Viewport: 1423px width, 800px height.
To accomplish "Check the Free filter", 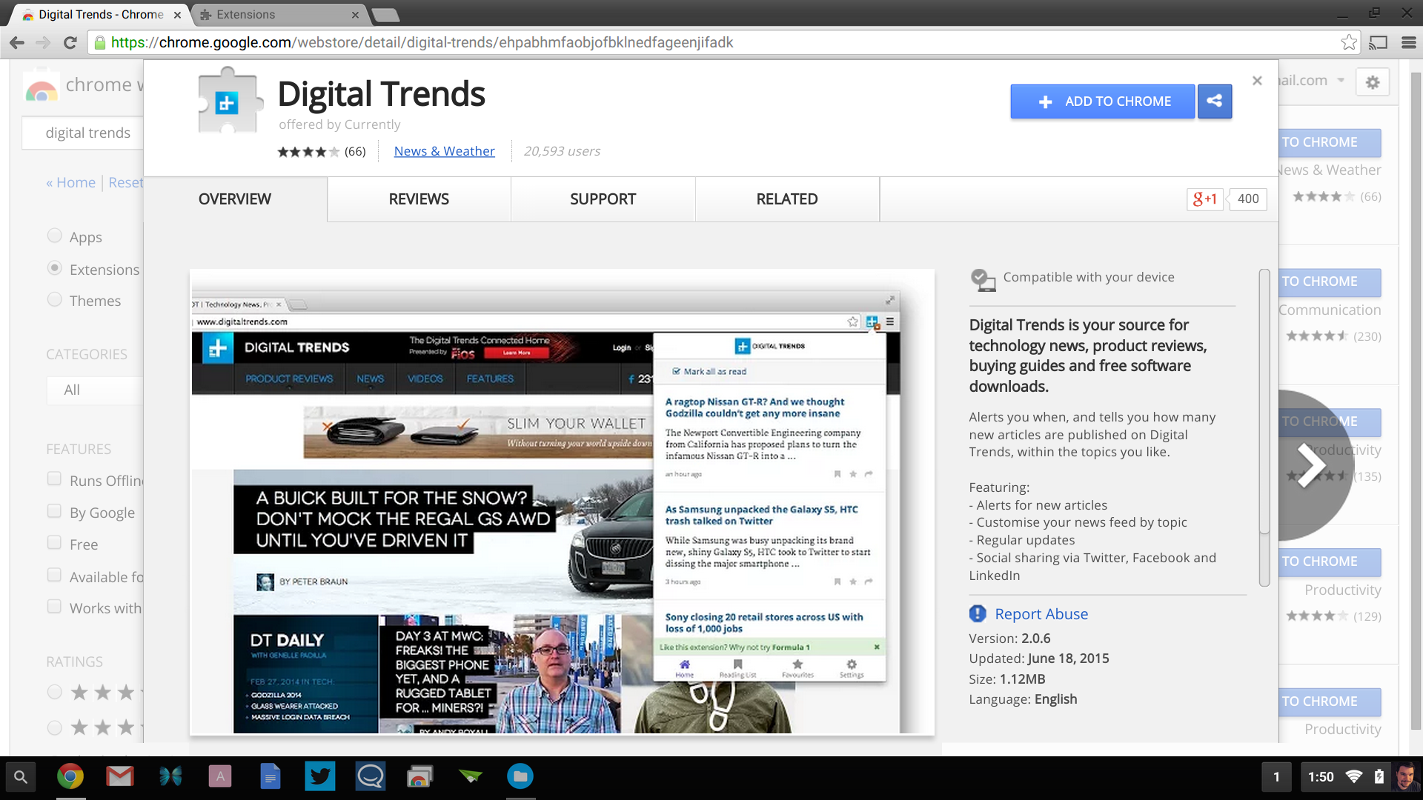I will (x=54, y=543).
